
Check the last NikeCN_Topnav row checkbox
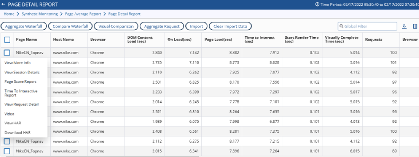pos(7,151)
